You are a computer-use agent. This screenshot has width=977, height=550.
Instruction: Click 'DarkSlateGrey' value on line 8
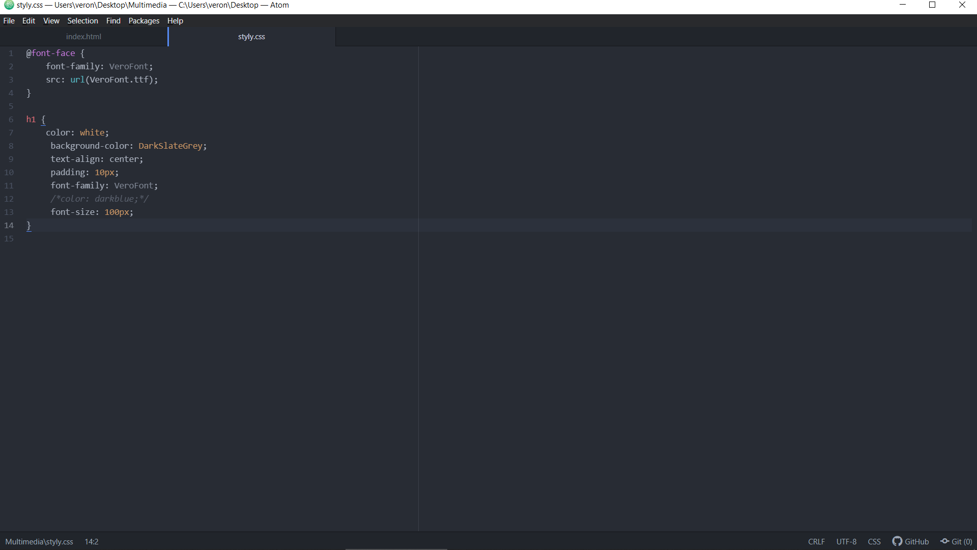pyautogui.click(x=170, y=146)
